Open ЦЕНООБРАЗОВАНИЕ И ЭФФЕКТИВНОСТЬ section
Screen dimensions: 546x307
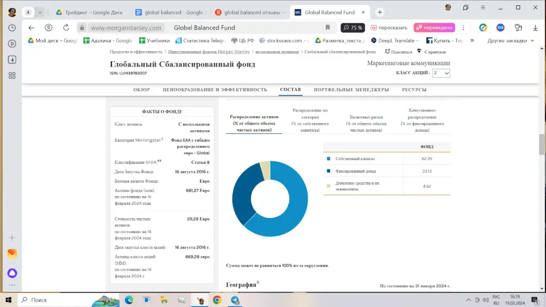click(215, 90)
